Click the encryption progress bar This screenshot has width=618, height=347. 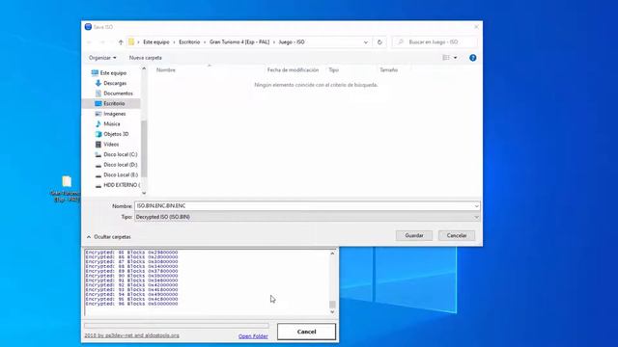point(177,326)
